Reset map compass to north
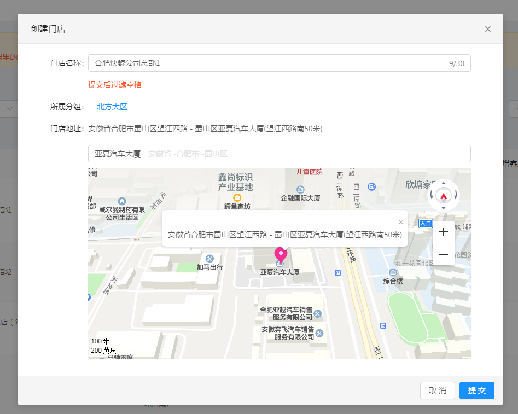This screenshot has width=518, height=414. (x=444, y=196)
